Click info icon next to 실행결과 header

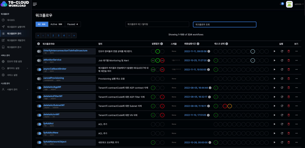[x=161, y=44]
